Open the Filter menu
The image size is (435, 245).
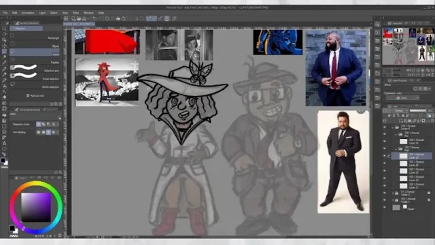[x=76, y=13]
